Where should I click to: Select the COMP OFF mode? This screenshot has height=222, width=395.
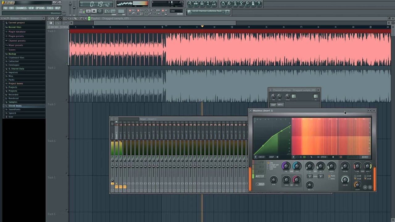(x=273, y=165)
